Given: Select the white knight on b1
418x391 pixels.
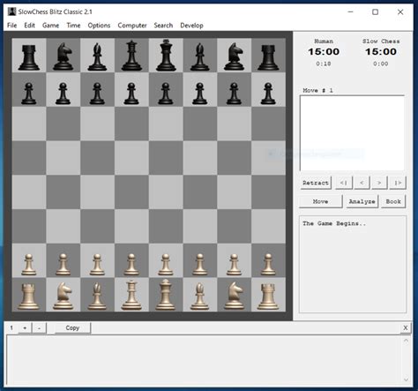Looking at the screenshot, I should click(63, 296).
